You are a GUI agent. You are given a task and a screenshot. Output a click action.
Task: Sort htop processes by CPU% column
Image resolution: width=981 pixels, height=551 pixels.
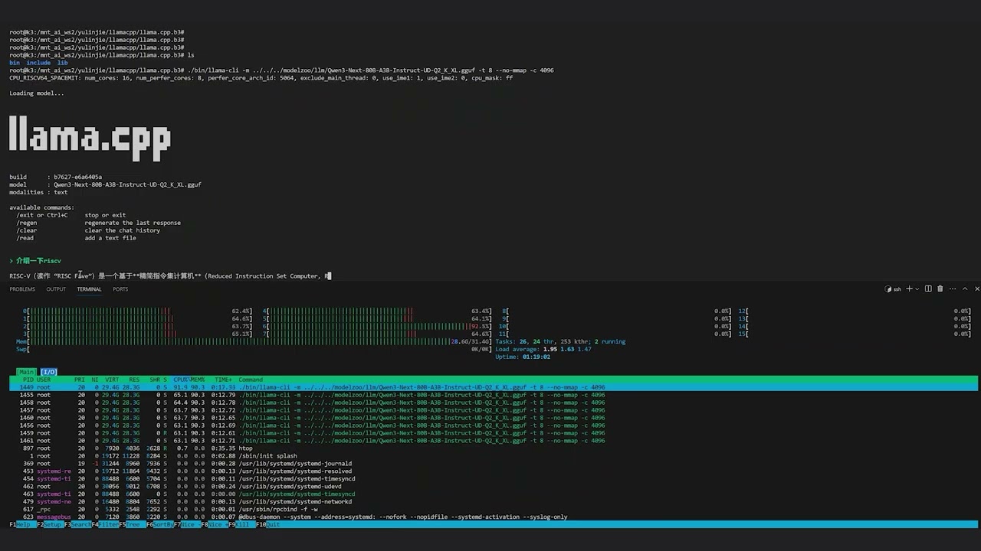click(x=181, y=380)
